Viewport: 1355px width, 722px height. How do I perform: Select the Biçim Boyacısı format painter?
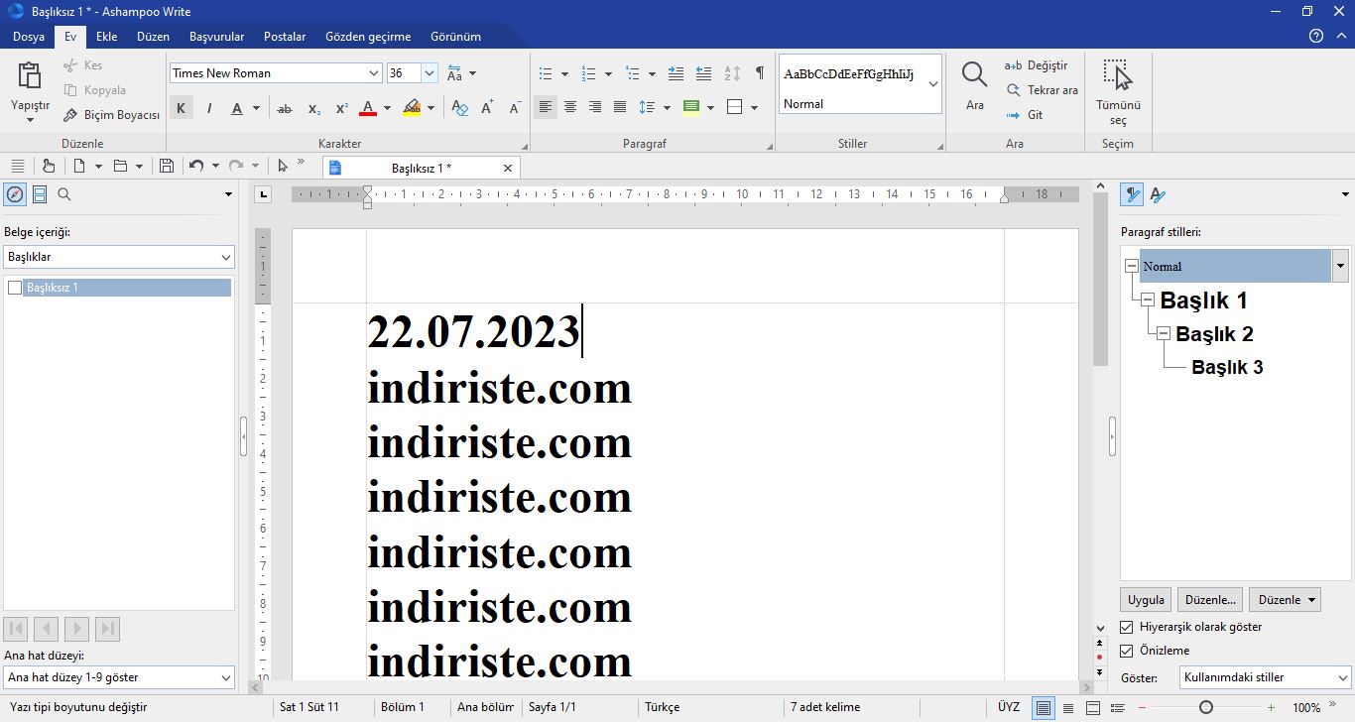(x=111, y=115)
